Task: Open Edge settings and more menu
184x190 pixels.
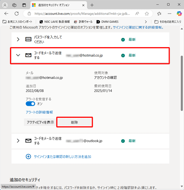Action: point(170,14)
